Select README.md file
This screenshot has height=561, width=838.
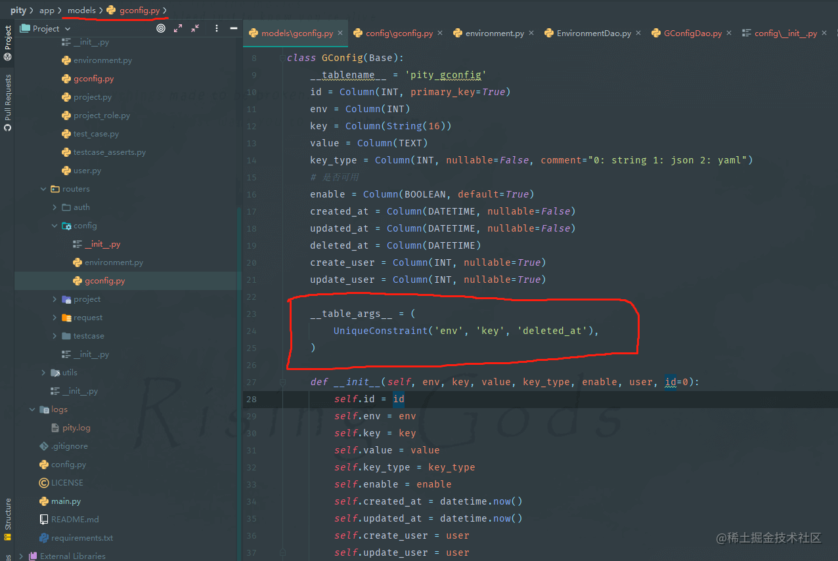tap(75, 520)
